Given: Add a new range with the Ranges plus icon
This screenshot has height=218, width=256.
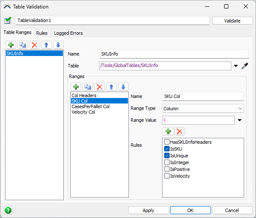Looking at the screenshot, I should point(76,87).
